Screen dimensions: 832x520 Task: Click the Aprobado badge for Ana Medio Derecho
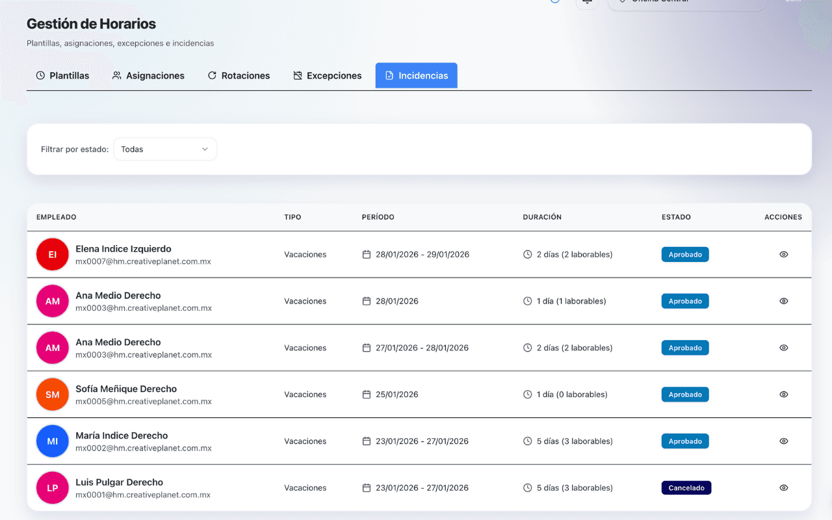click(x=684, y=301)
